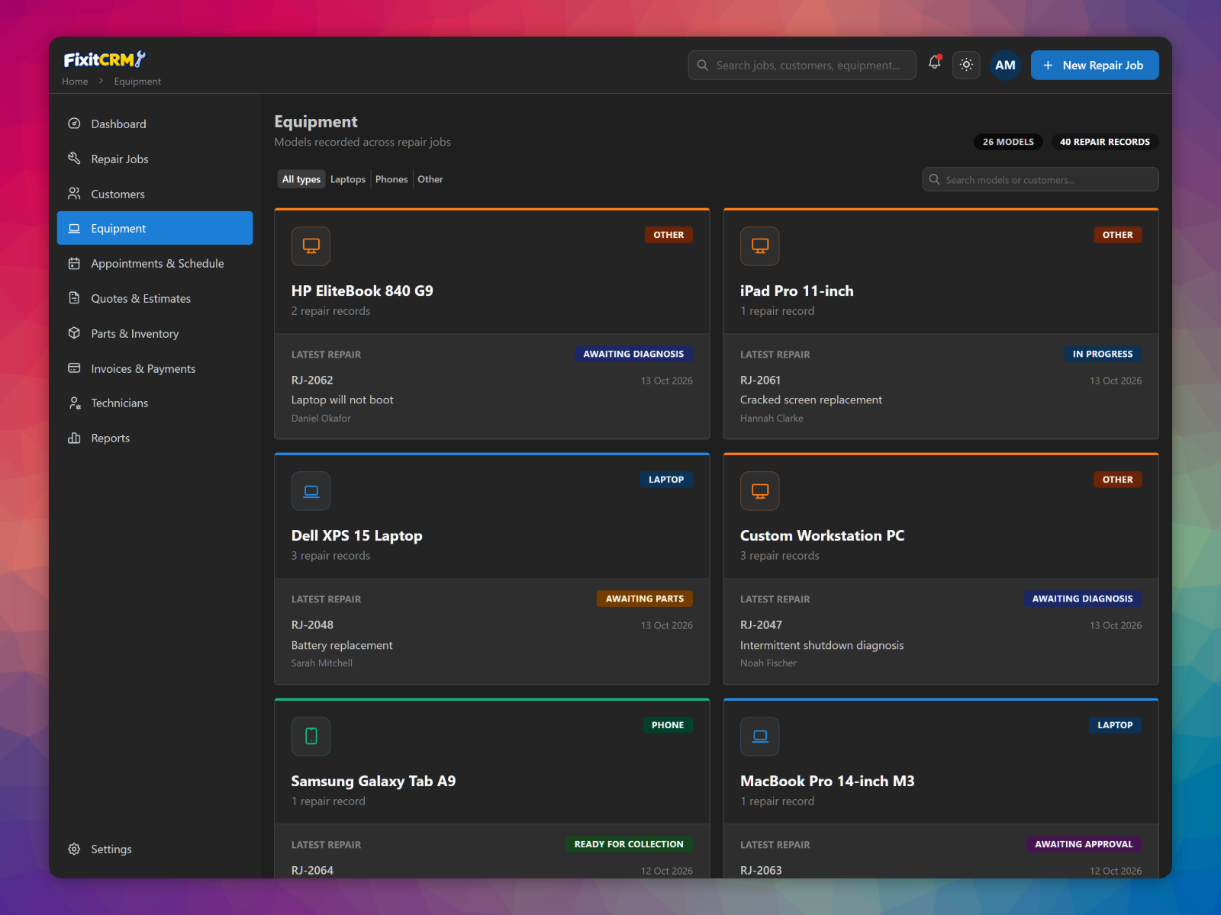Click the 26 Models badge
Viewport: 1221px width, 915px height.
(x=1008, y=142)
